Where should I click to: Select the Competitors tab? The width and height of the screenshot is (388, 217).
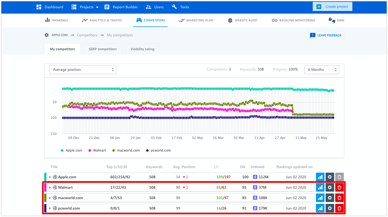pos(150,20)
